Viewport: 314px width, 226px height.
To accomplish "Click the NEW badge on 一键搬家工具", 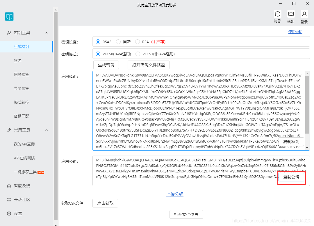I will click(x=41, y=172).
